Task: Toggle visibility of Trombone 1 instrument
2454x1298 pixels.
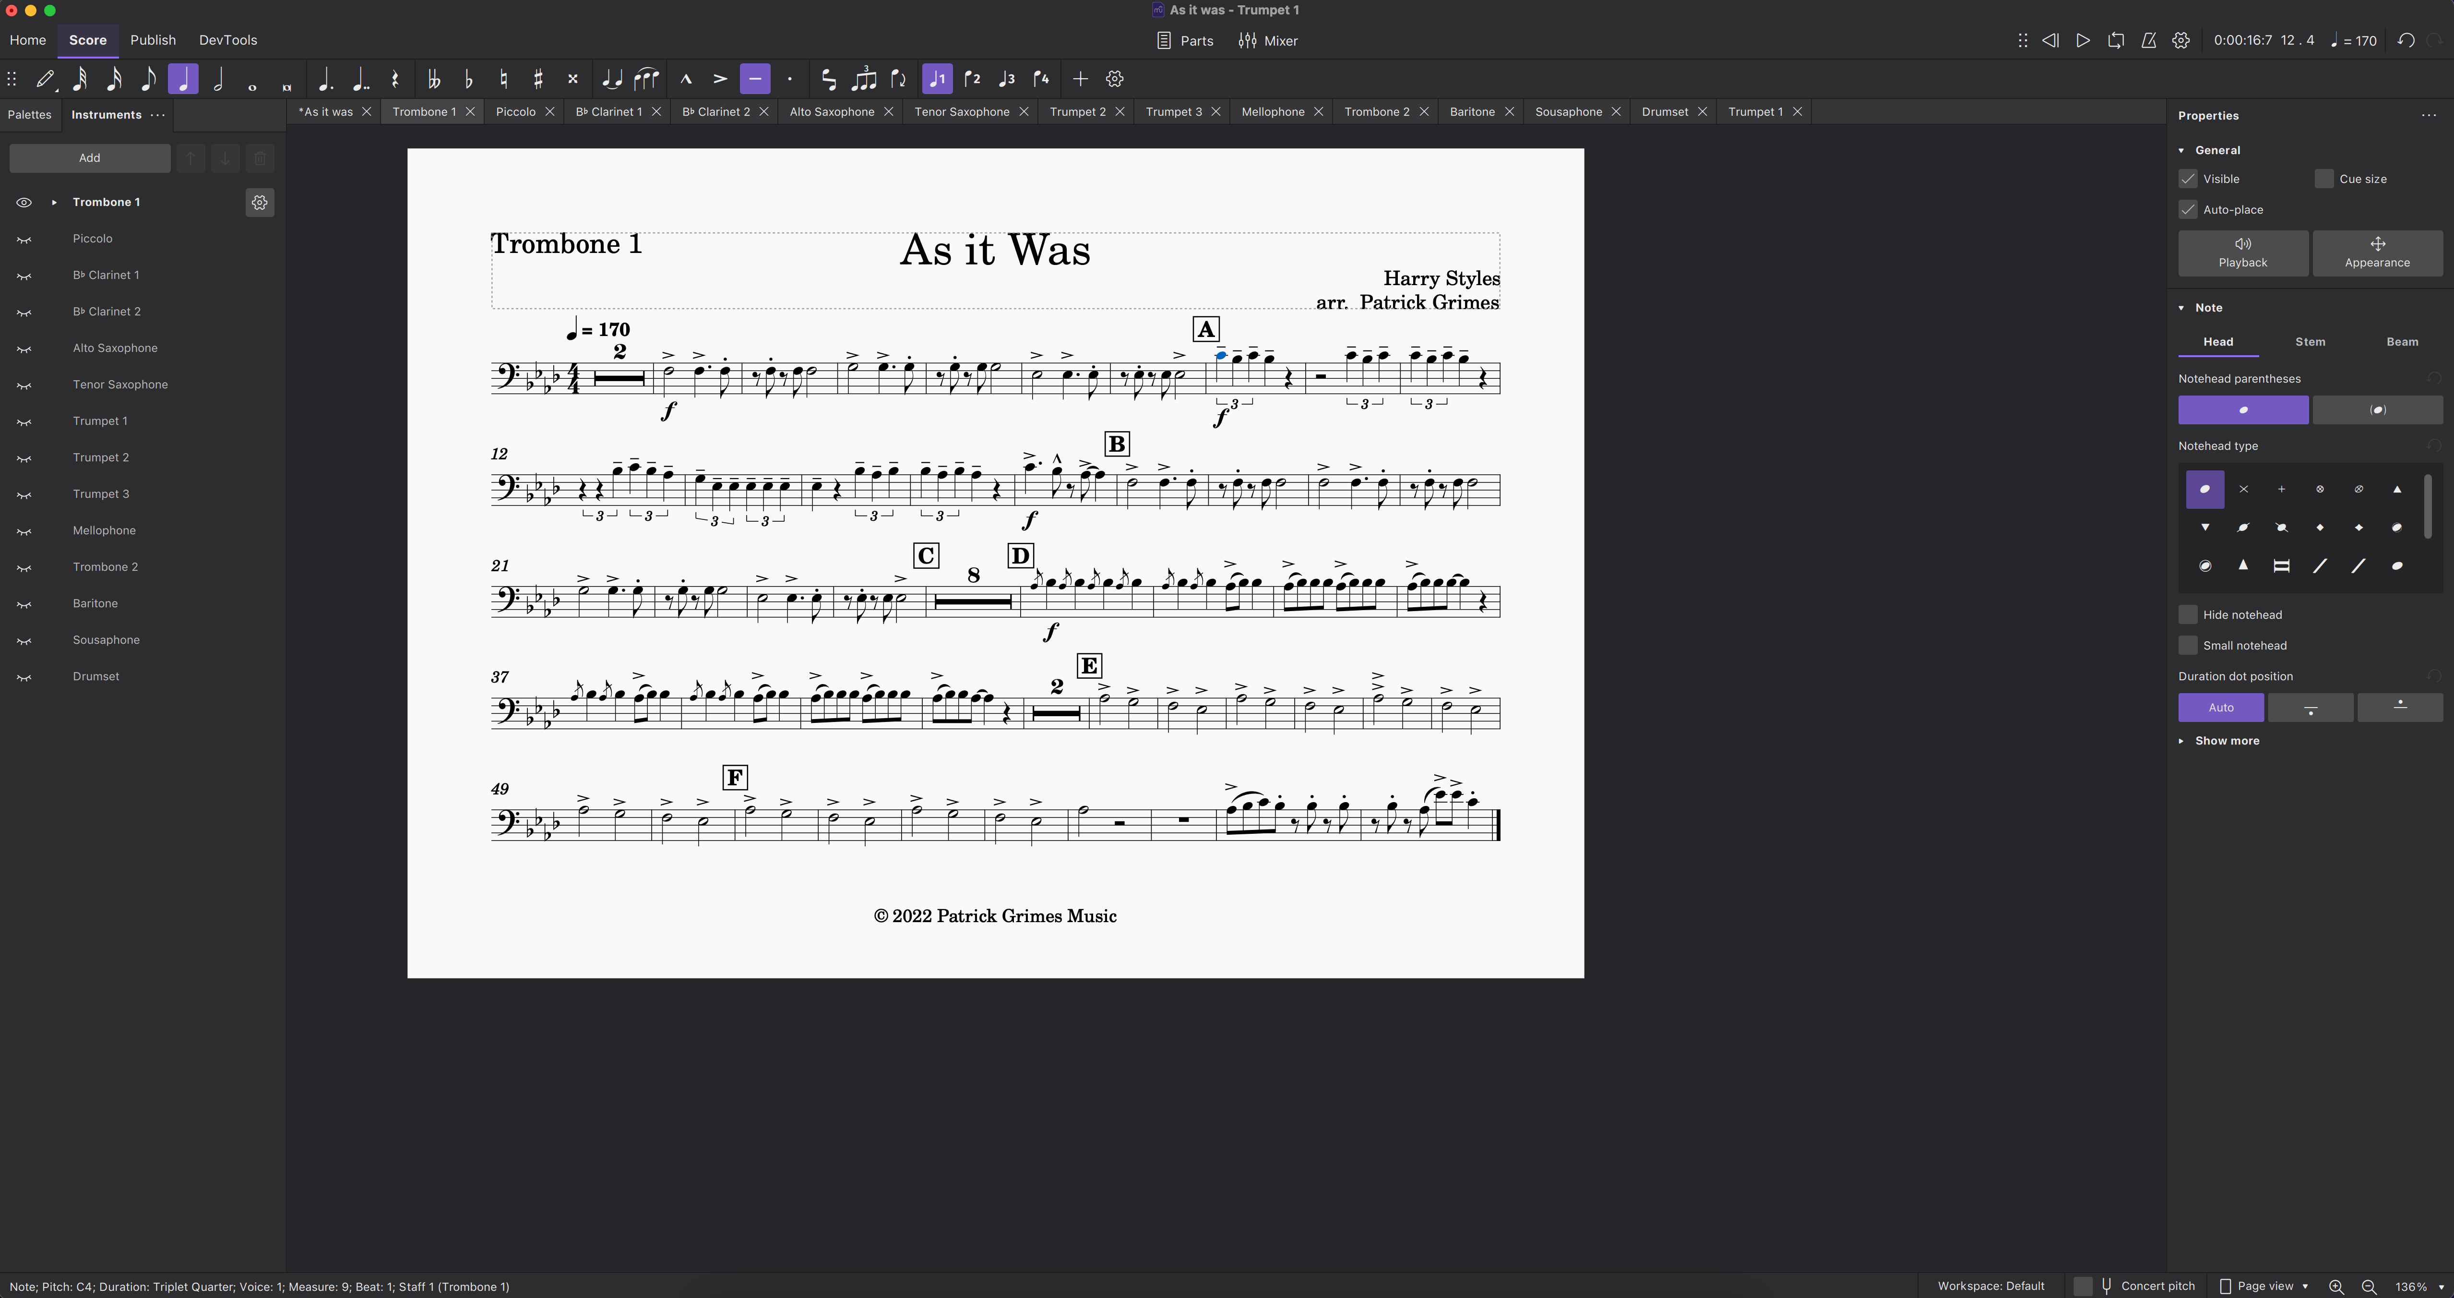Action: 23,201
